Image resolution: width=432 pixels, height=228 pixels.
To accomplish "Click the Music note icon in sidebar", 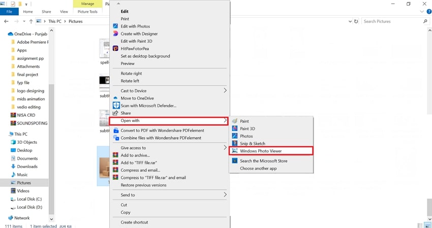I will click(13, 174).
